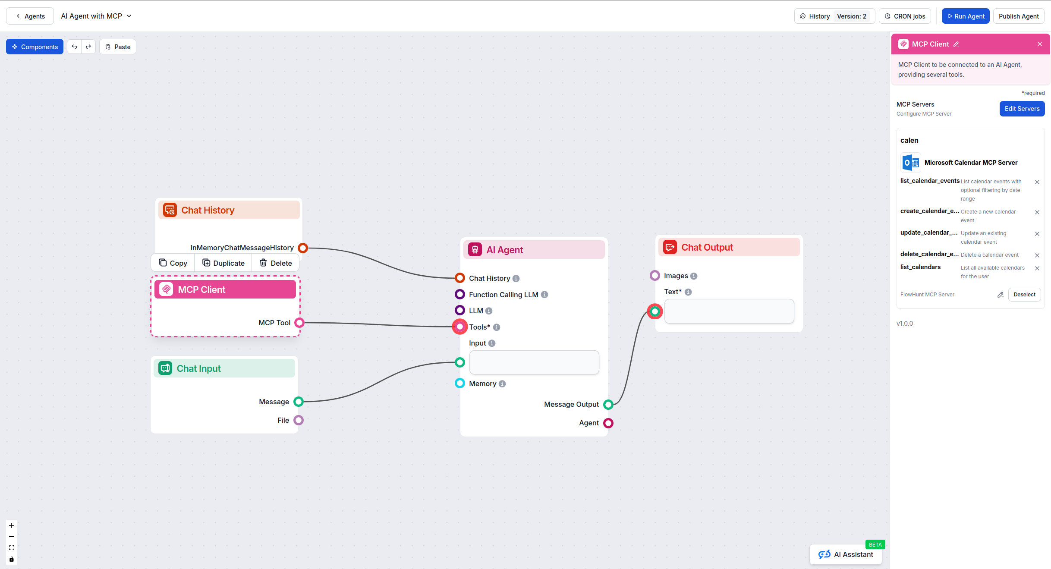This screenshot has height=569, width=1051.
Task: Click inside the AI Agent Input field
Action: (534, 362)
